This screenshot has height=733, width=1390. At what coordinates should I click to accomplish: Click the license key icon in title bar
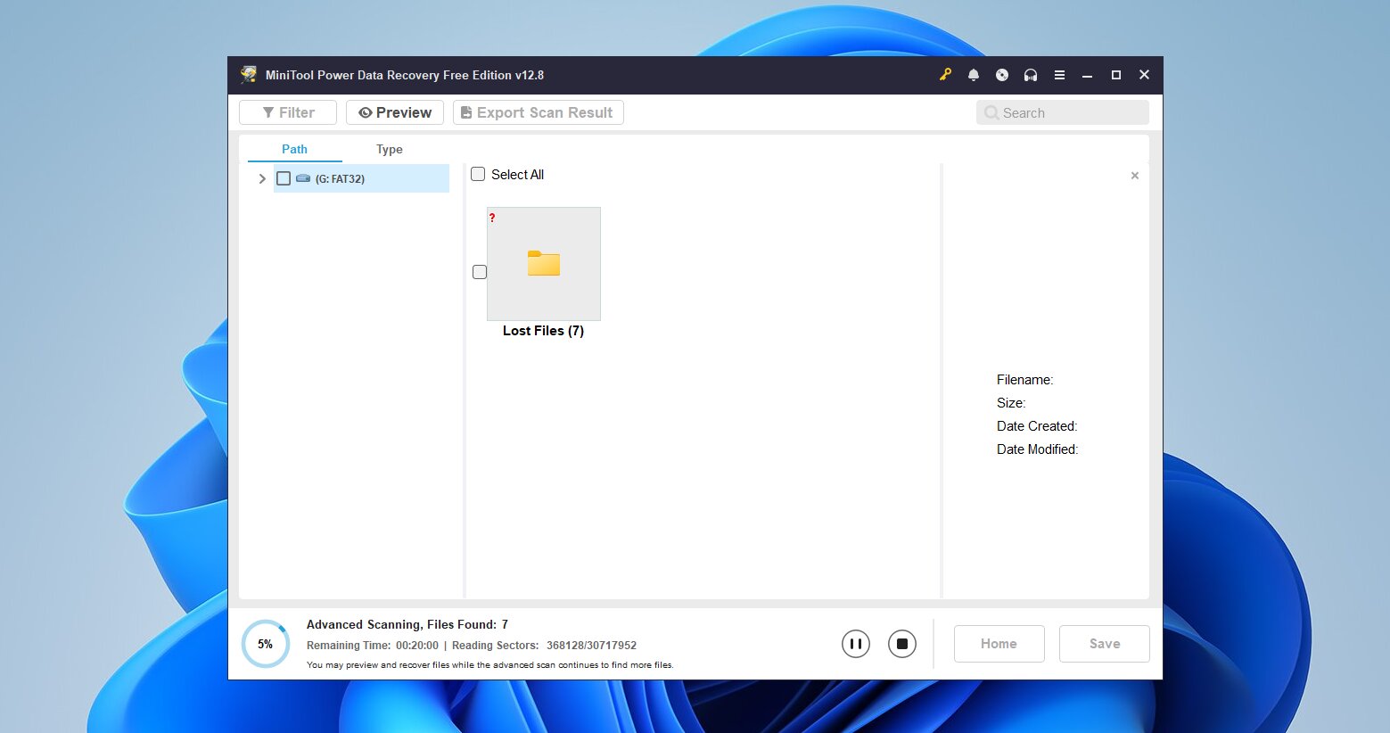click(x=944, y=75)
